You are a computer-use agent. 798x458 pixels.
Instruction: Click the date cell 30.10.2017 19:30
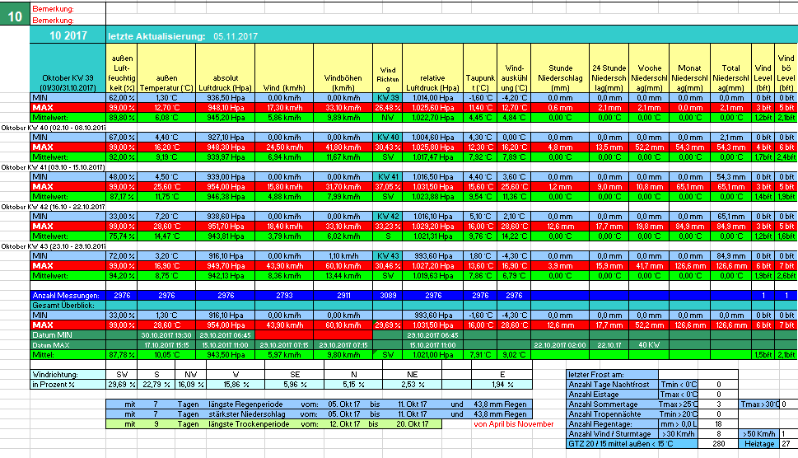point(166,334)
